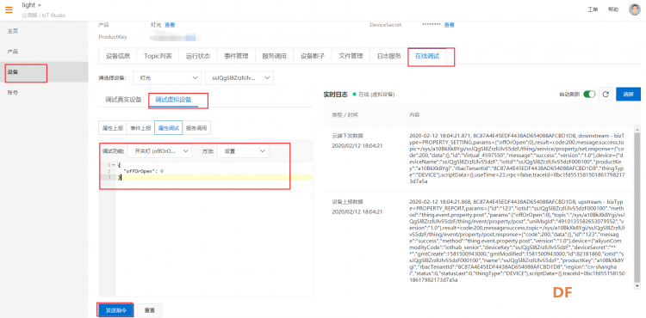Viewport: 646px width, 318px height.
Task: Click the "offOrOpen" key in the editor
Action: [140, 171]
